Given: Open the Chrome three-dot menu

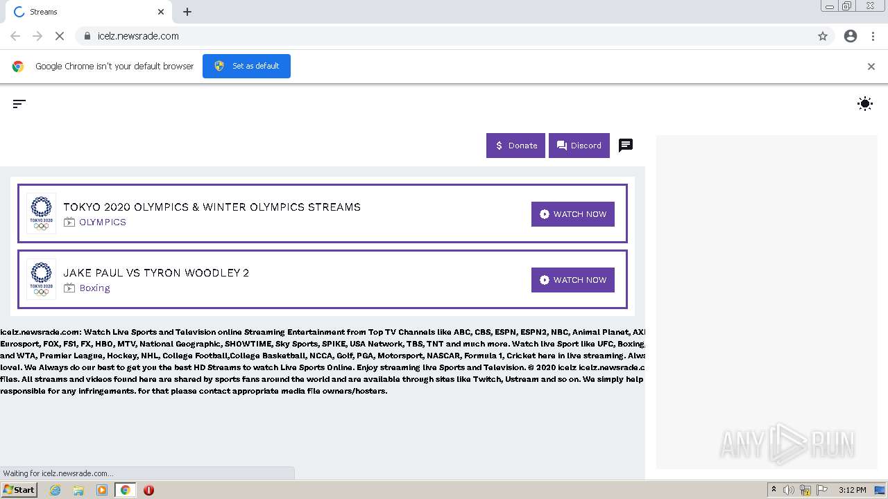Looking at the screenshot, I should click(x=873, y=36).
